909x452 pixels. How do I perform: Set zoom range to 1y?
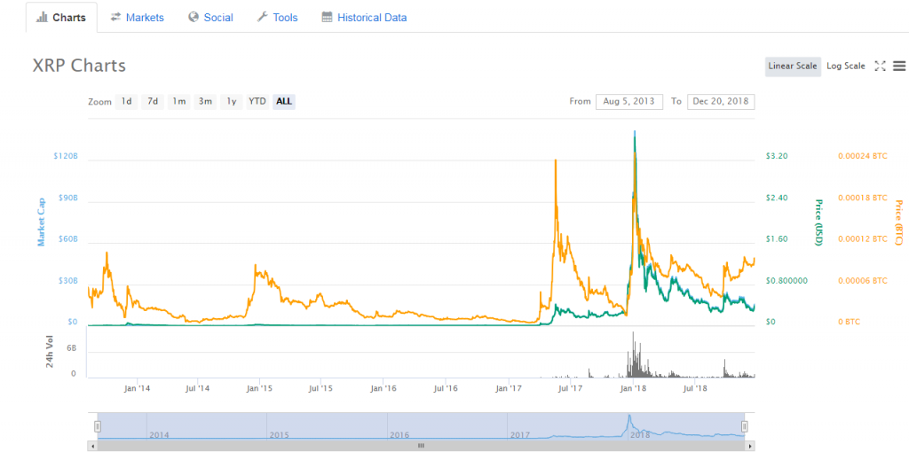(231, 102)
